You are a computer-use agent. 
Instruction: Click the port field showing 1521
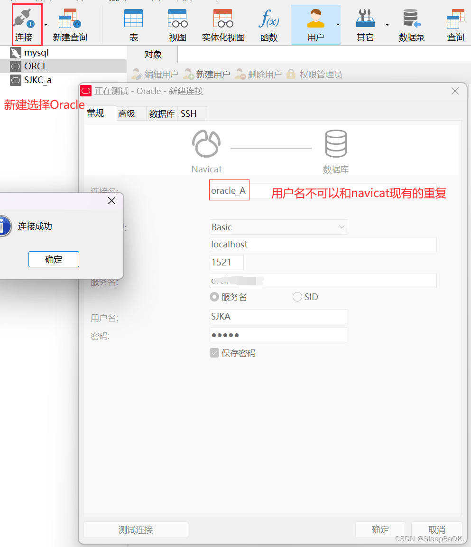point(226,262)
